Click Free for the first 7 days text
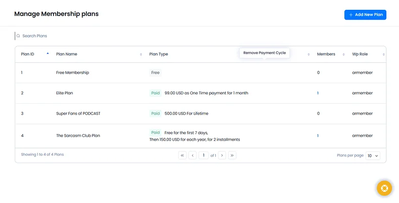Image resolution: width=399 pixels, height=203 pixels. tap(186, 133)
